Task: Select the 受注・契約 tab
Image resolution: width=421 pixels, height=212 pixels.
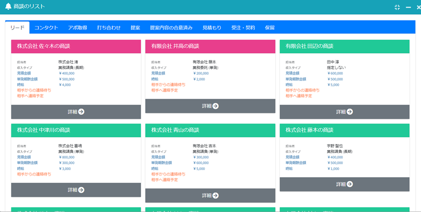Action: point(243,28)
